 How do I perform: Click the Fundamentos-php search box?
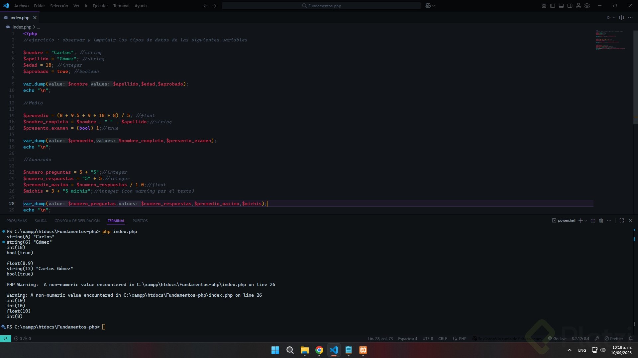point(321,6)
